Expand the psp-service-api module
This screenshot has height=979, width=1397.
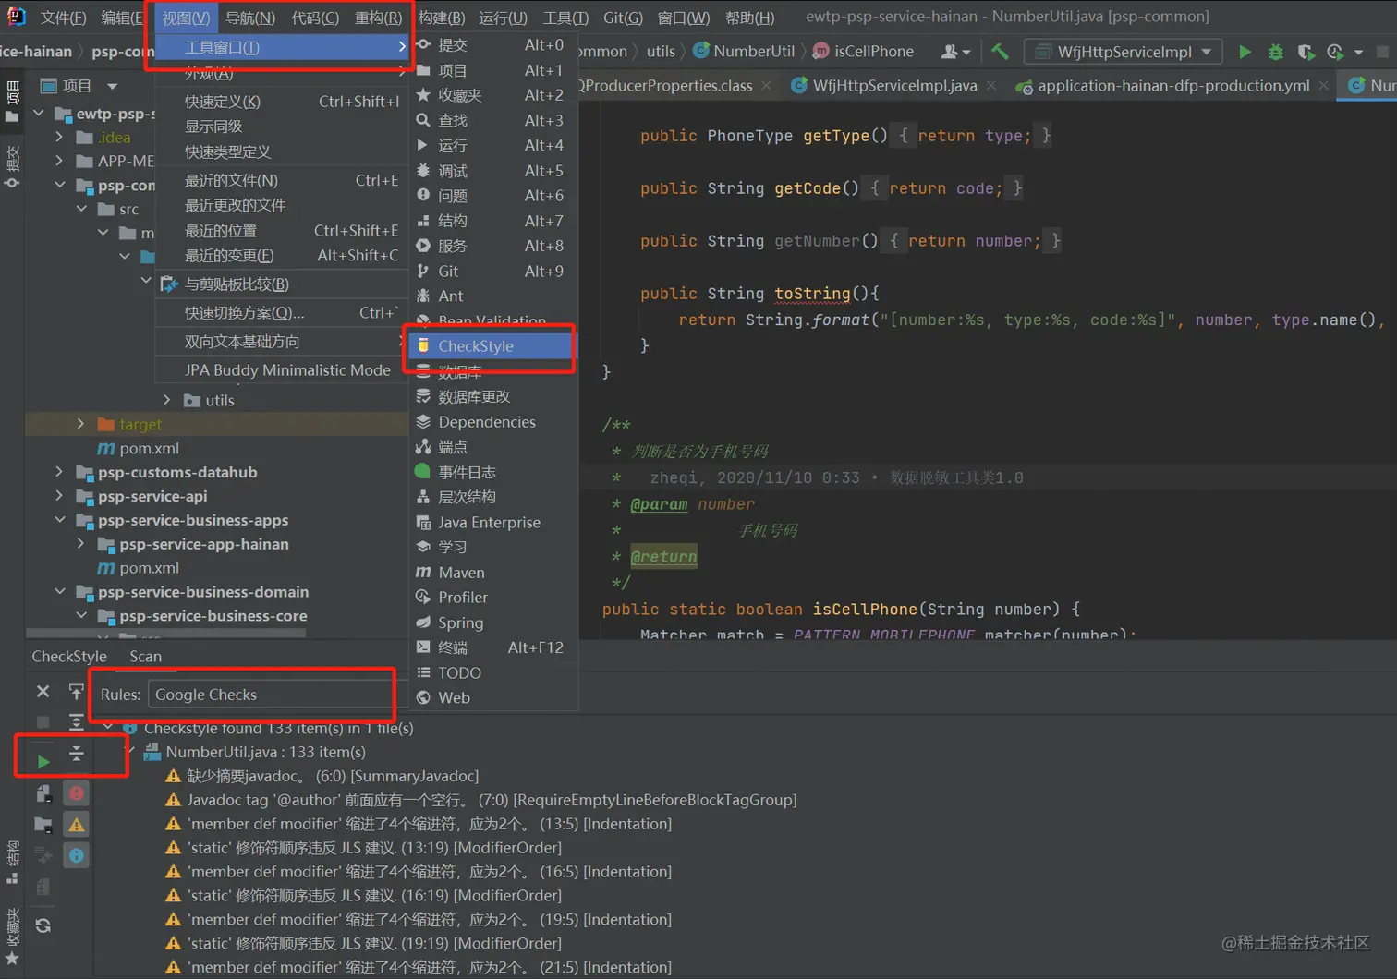[59, 496]
